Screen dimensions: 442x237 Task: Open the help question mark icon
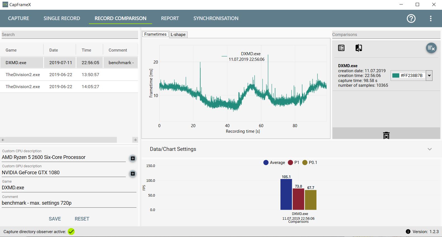tap(411, 18)
